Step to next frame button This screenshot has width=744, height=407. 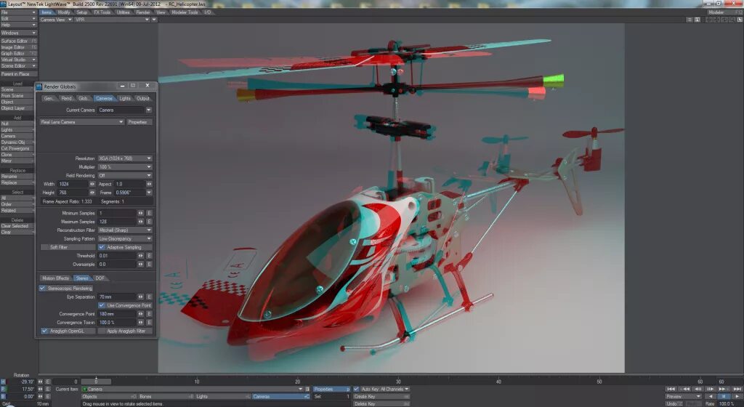[711, 389]
